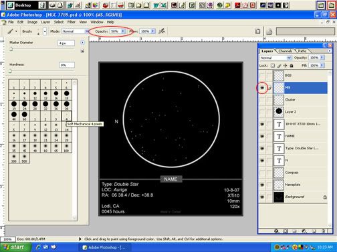
Task: Open the Filter menu
Action: coord(72,22)
